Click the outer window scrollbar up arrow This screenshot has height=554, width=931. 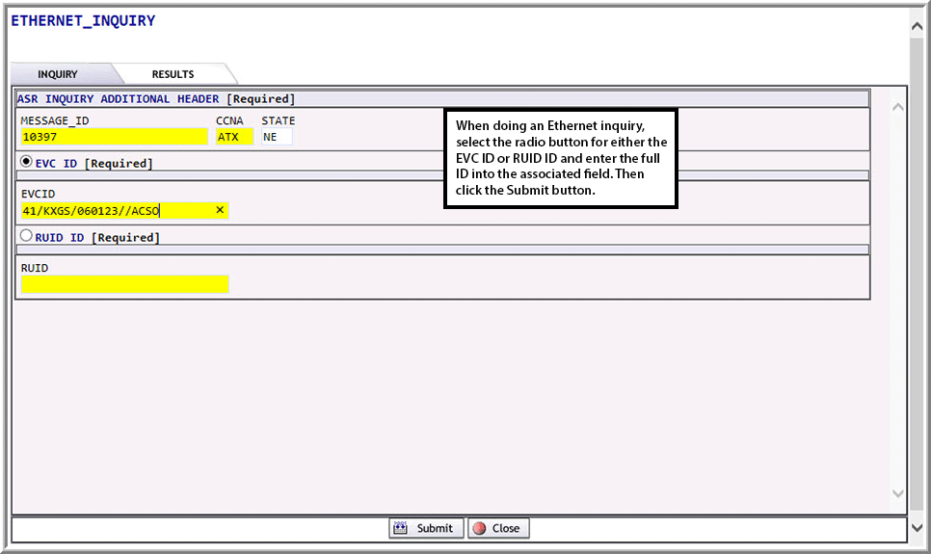click(917, 26)
